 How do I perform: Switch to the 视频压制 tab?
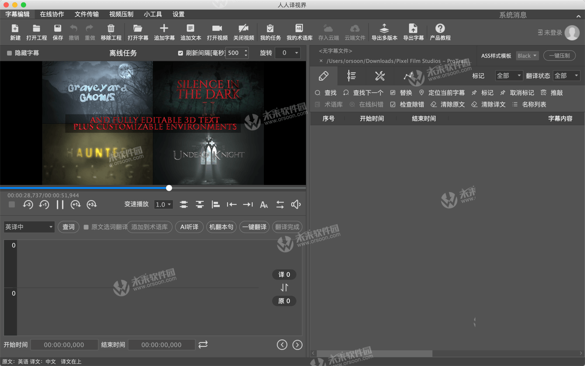pos(121,14)
